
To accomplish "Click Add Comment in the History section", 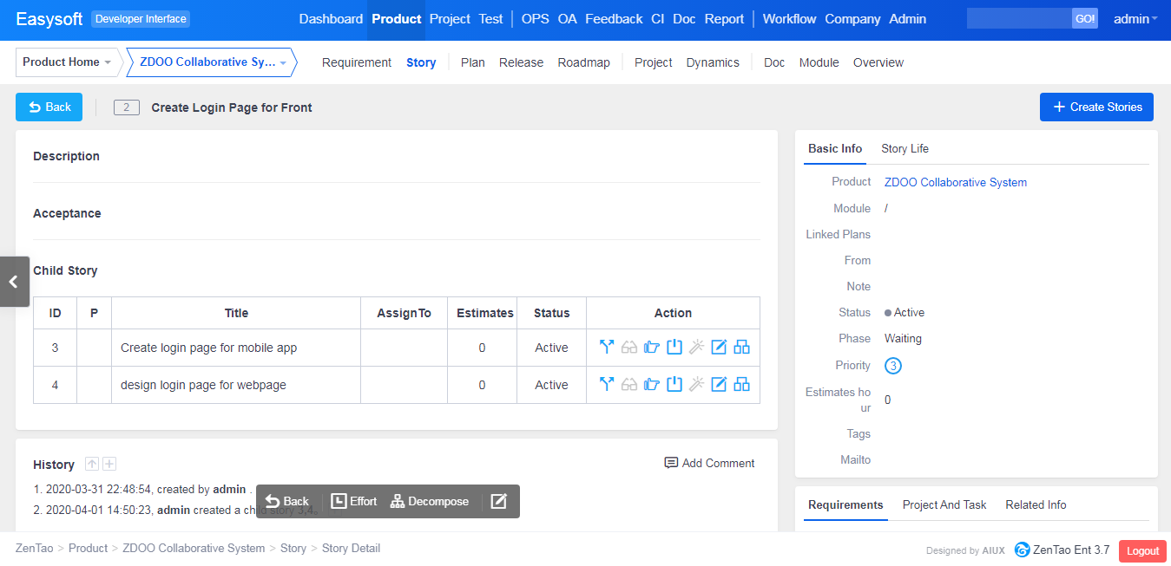I will click(x=709, y=463).
